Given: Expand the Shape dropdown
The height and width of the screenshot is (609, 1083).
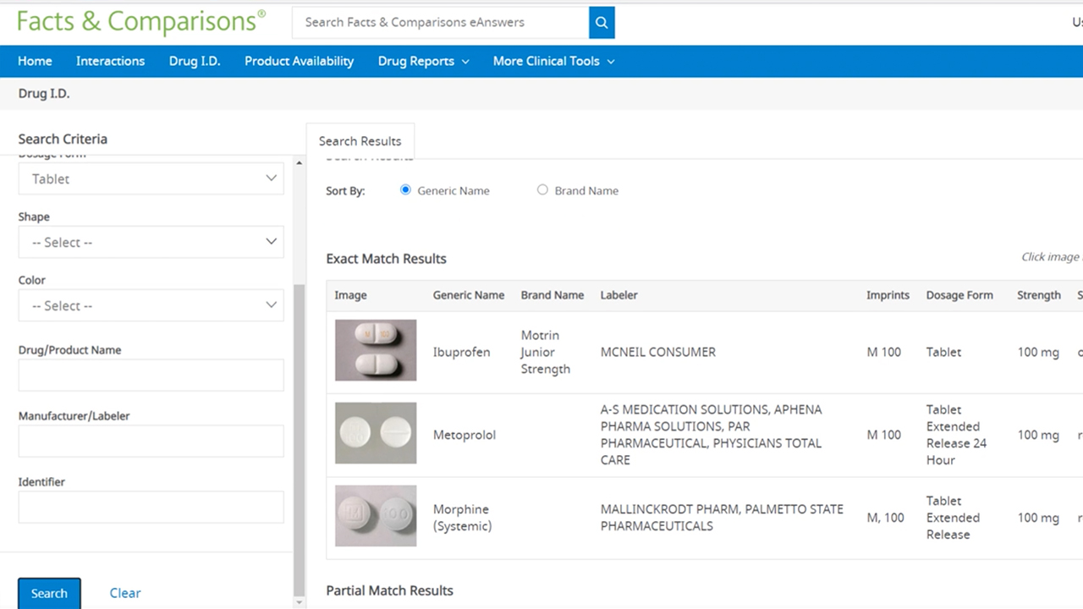Looking at the screenshot, I should (x=151, y=242).
